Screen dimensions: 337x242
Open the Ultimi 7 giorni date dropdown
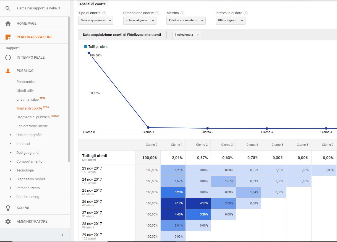[x=230, y=20]
